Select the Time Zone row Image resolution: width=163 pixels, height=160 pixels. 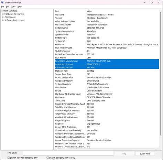pyautogui.click(x=107, y=100)
